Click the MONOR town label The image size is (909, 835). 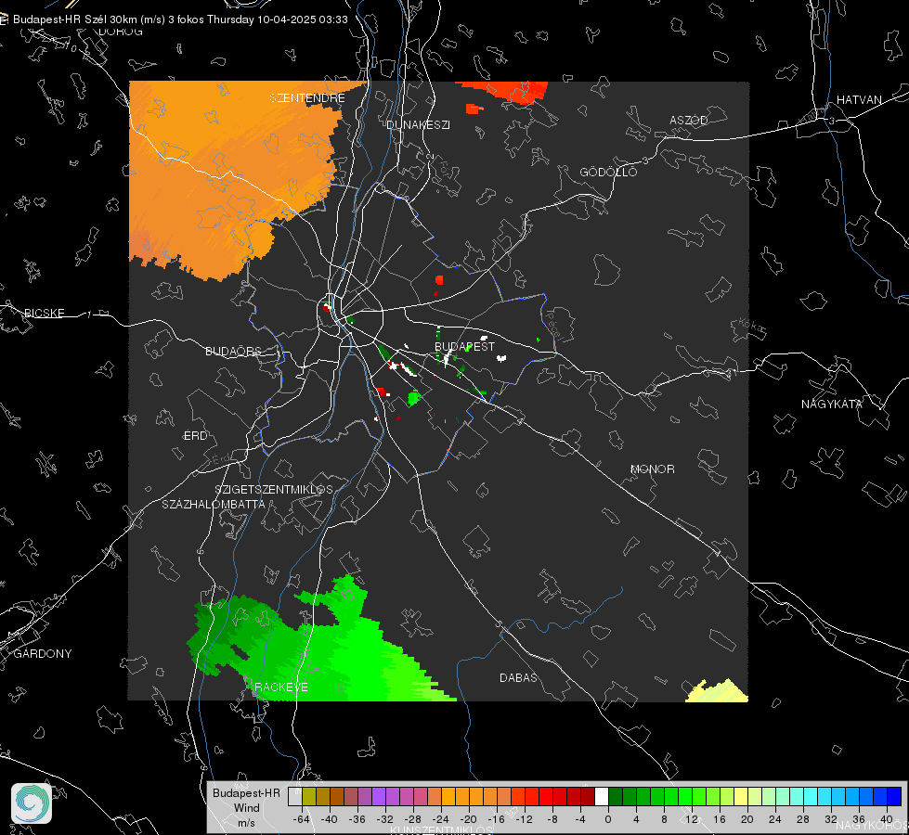(652, 469)
